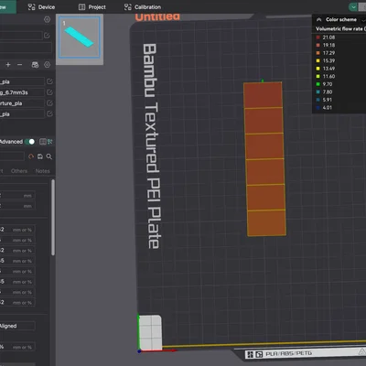Open the Others settings tab

click(19, 171)
